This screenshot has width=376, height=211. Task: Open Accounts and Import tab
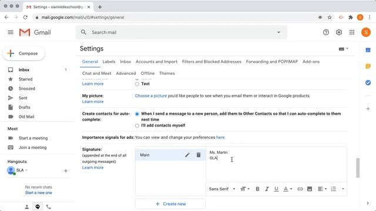click(156, 62)
